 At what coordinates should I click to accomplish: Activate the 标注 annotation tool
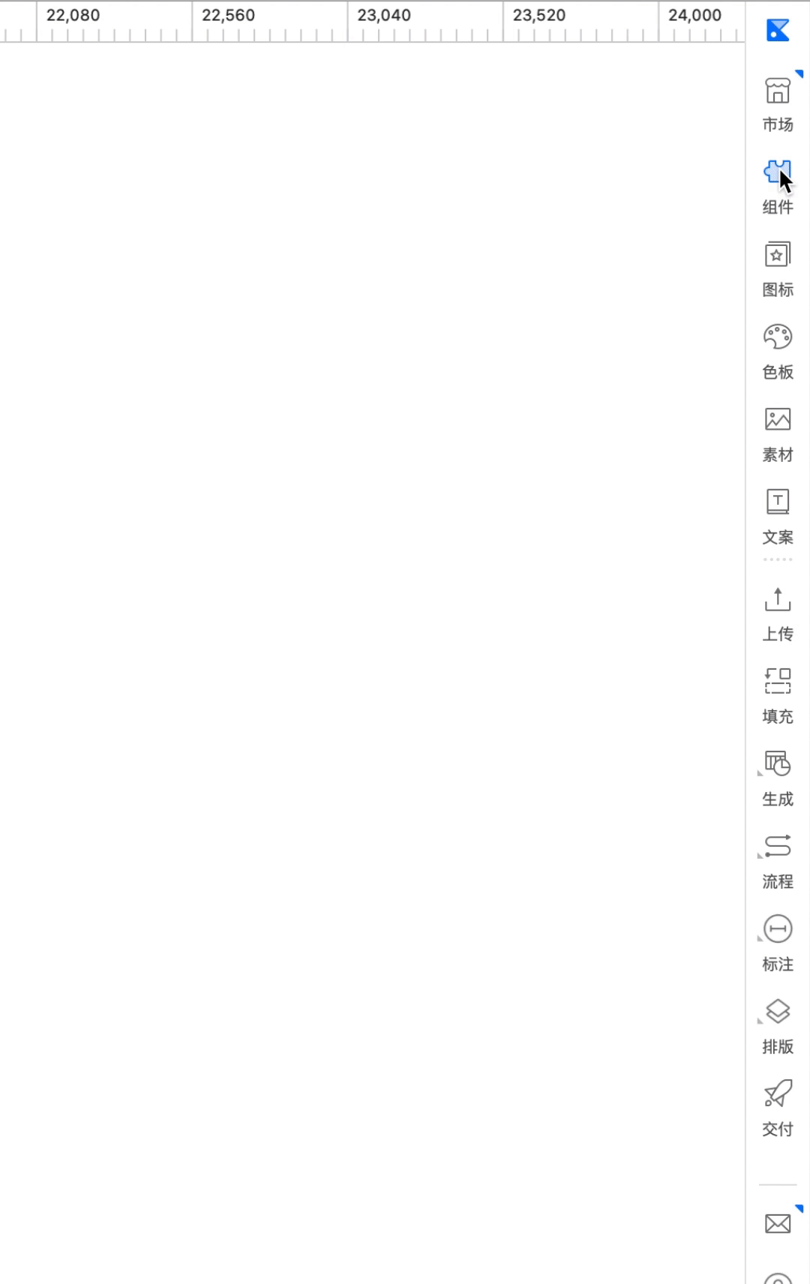click(778, 943)
